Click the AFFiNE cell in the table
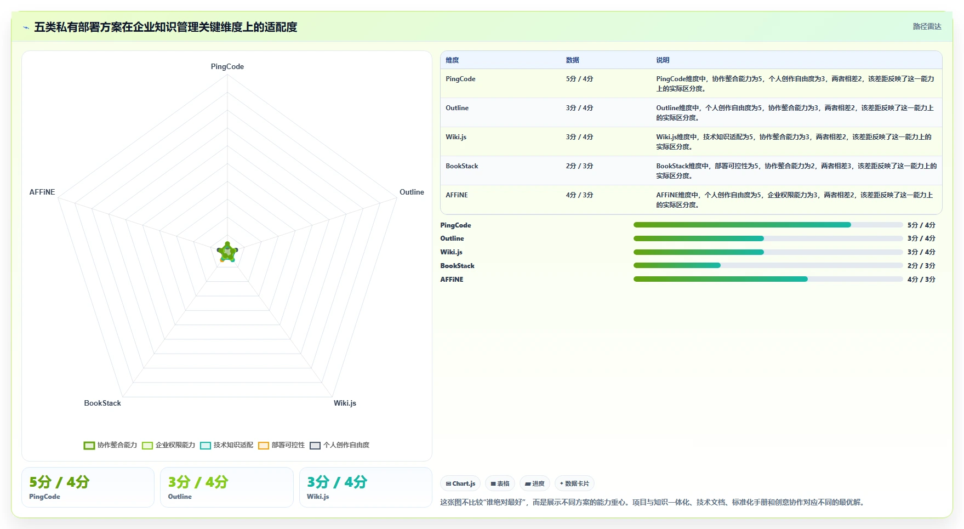Screen dimensions: 964x529 pyautogui.click(x=457, y=195)
